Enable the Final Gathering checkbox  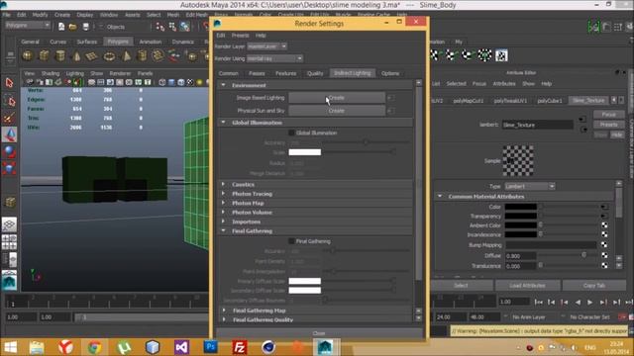coord(291,241)
